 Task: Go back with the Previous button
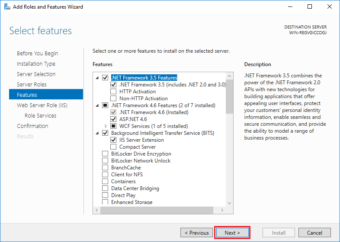coord(197,232)
